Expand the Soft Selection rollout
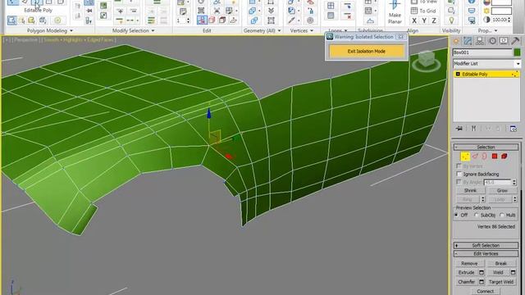The image size is (525, 295). tap(486, 245)
